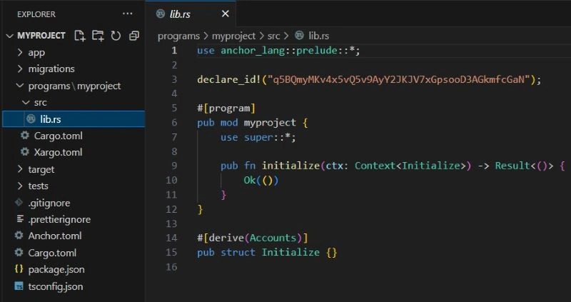Click the TS icon beside tsconfig.json
The image size is (571, 302).
tap(19, 286)
